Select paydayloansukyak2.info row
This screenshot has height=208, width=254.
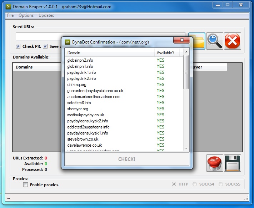pyautogui.click(x=124, y=121)
